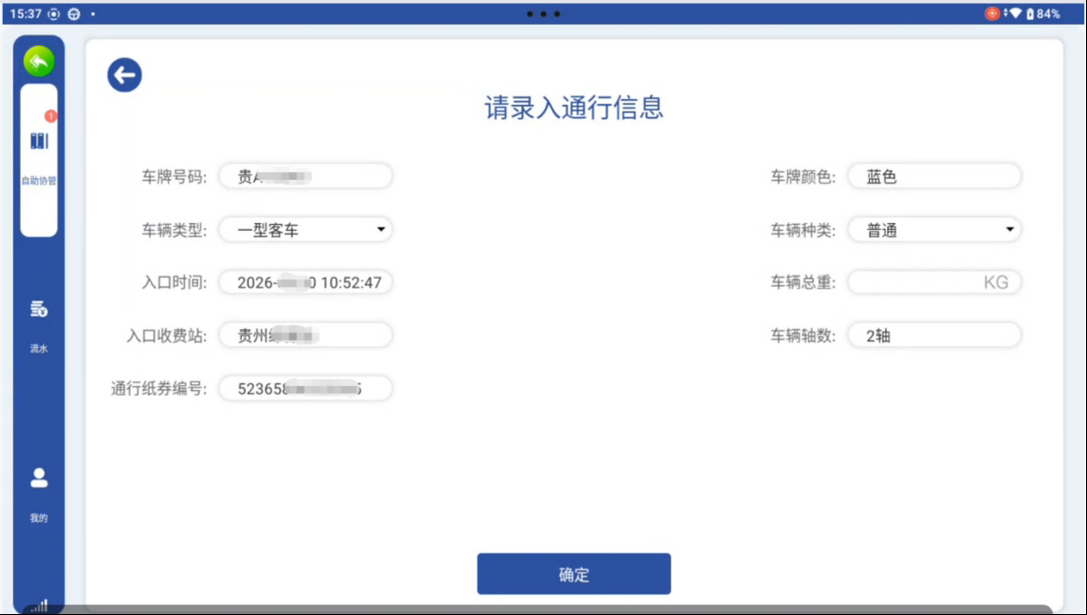Edit the 入口收费站 field
Image resolution: width=1087 pixels, height=615 pixels.
[x=306, y=336]
